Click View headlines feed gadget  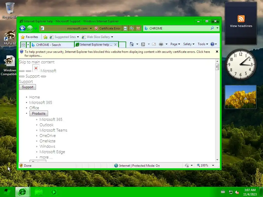(241, 23)
